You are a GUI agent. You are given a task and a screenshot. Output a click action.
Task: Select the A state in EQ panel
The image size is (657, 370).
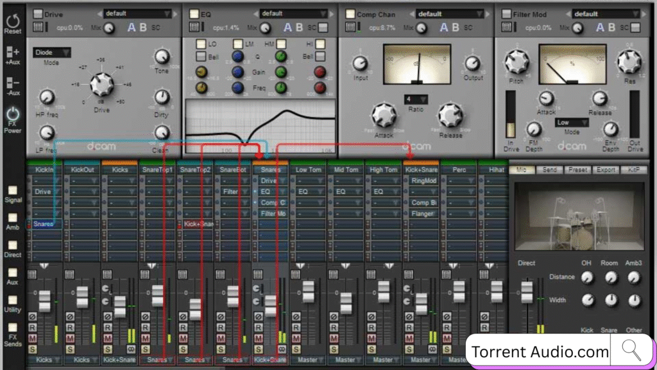click(288, 27)
